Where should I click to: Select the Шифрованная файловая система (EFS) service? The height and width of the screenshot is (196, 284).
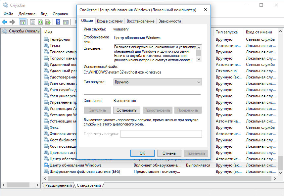coord(84,171)
